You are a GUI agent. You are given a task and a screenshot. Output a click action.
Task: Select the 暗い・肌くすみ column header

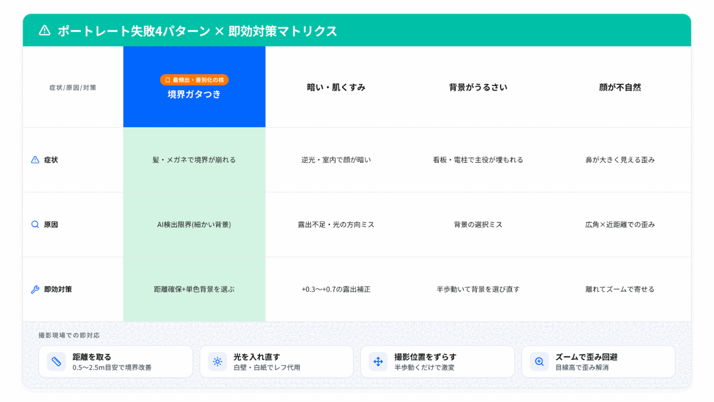coord(336,87)
